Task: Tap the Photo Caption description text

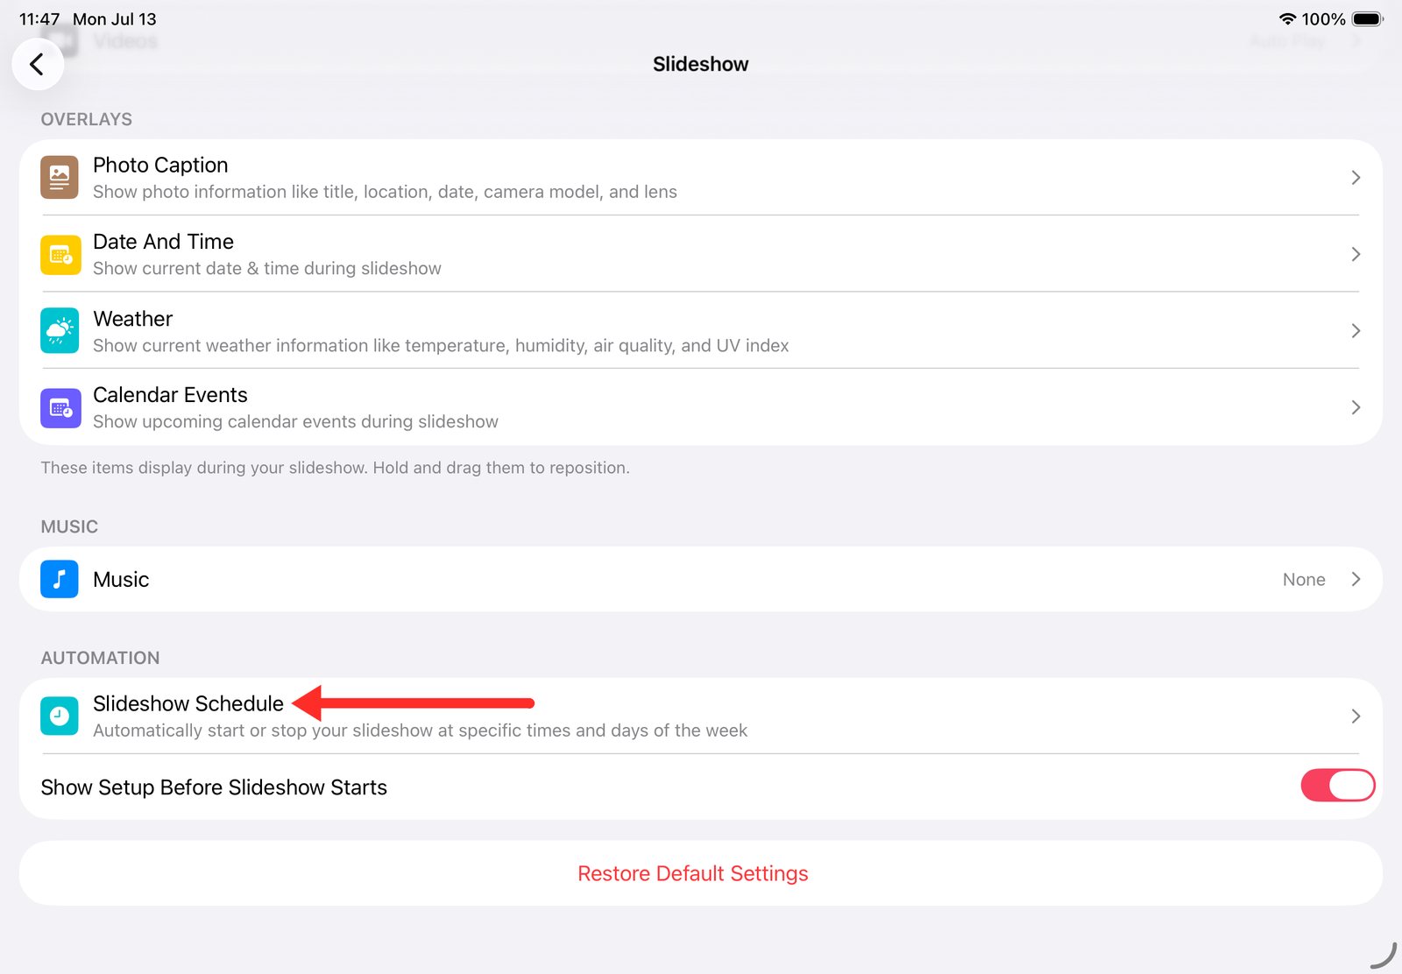Action: [x=385, y=192]
